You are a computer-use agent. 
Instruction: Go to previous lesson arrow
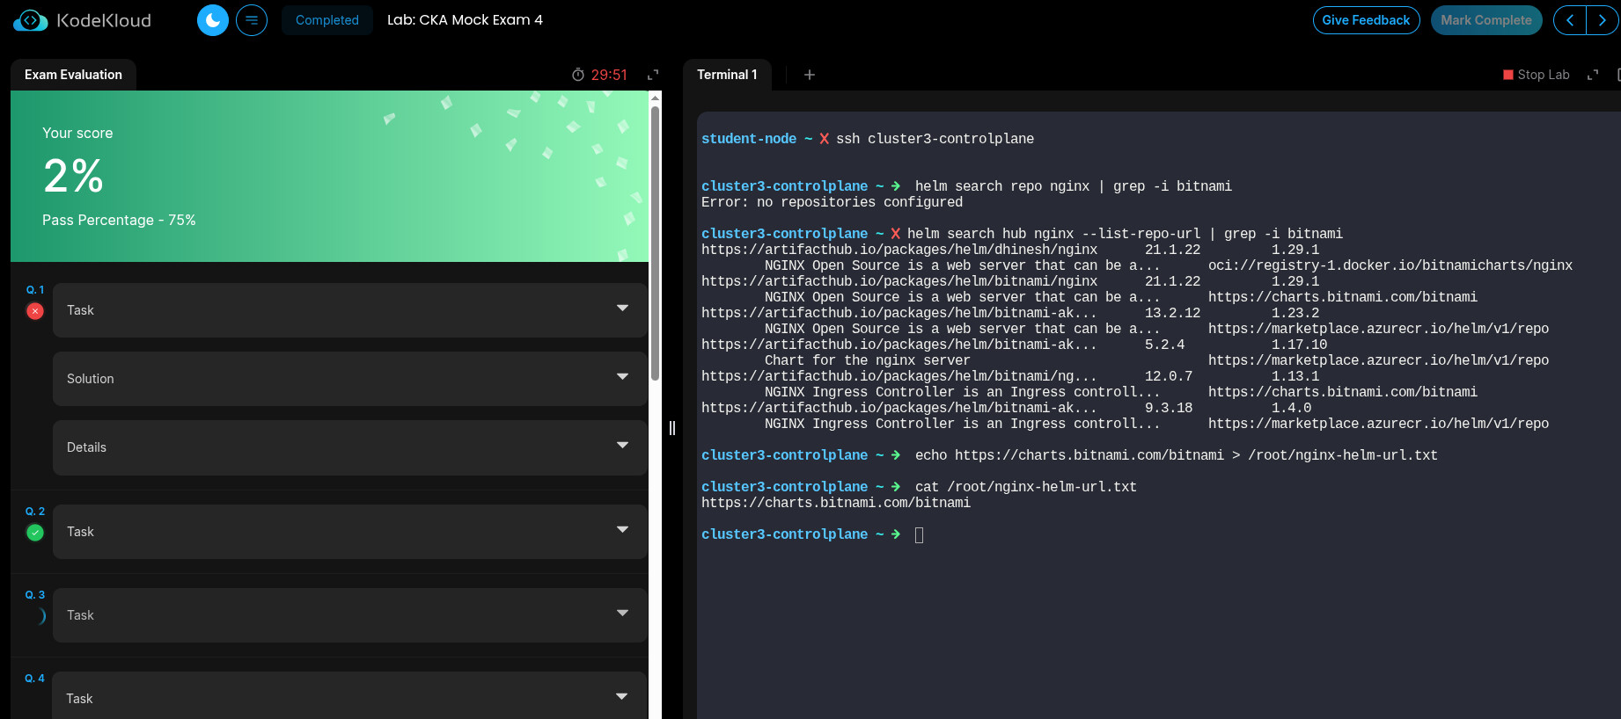coord(1570,20)
